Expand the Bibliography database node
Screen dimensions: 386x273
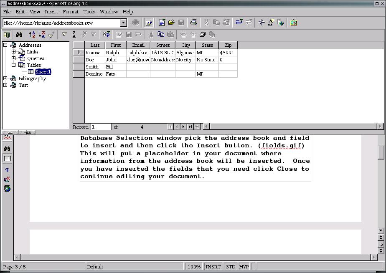(x=5, y=78)
